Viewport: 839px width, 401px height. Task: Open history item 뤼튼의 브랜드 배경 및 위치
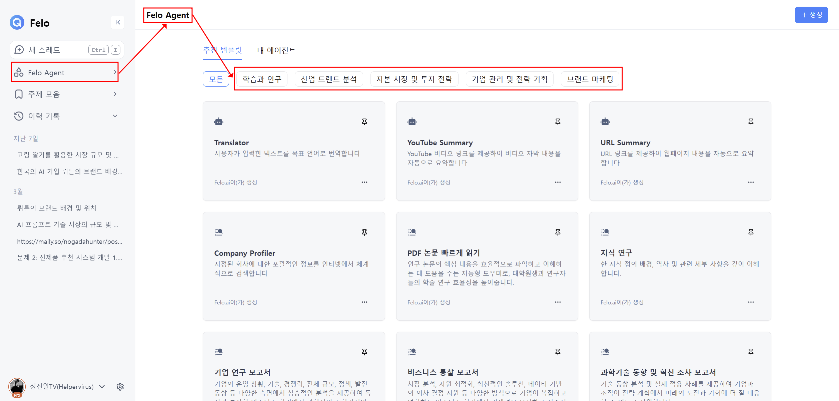(57, 208)
